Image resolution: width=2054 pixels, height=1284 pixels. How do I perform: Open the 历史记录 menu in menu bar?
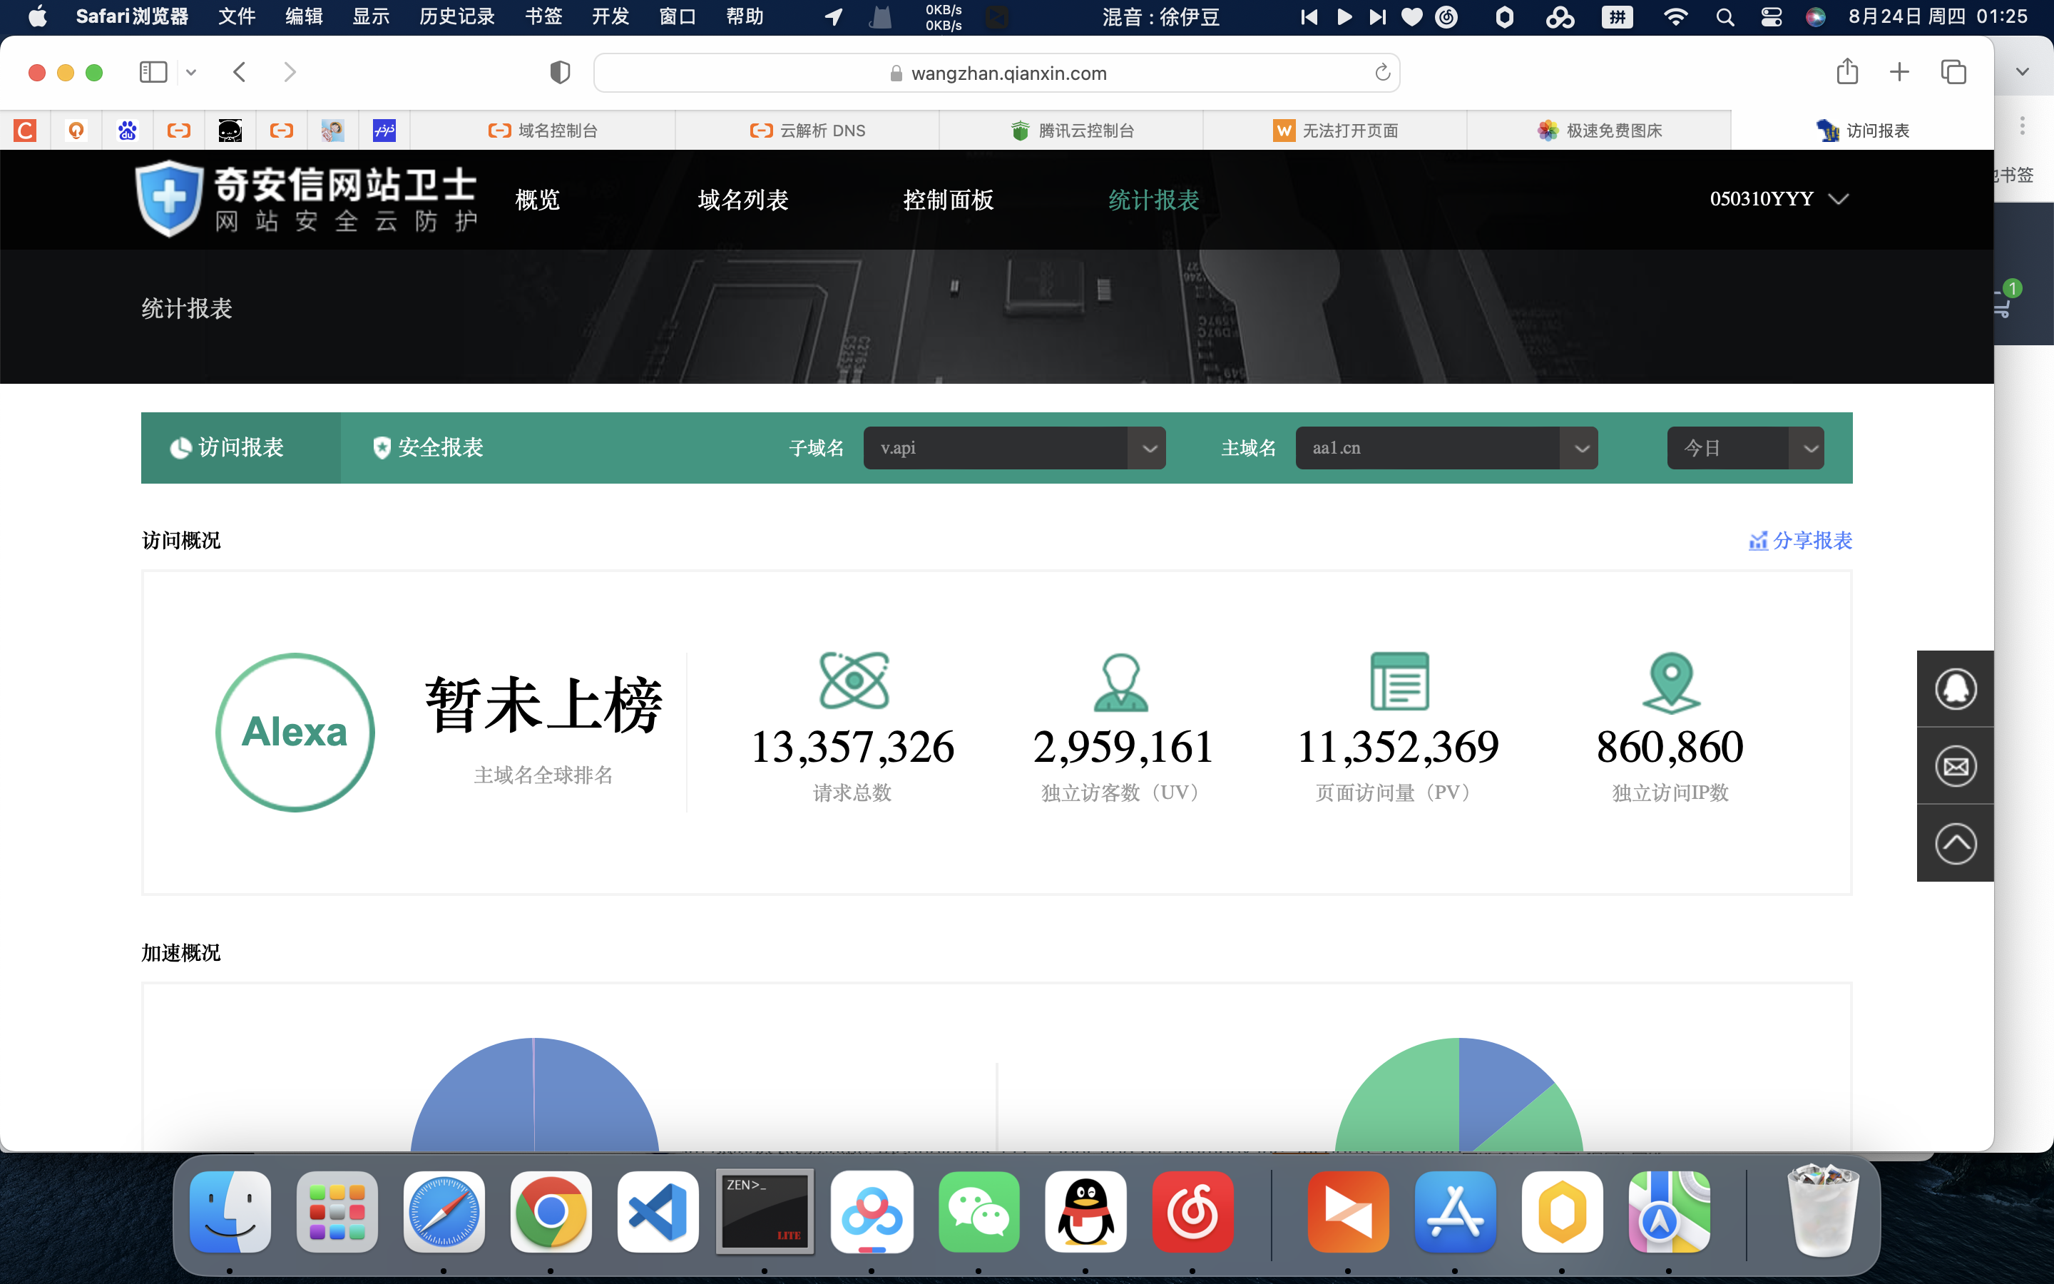coord(456,17)
